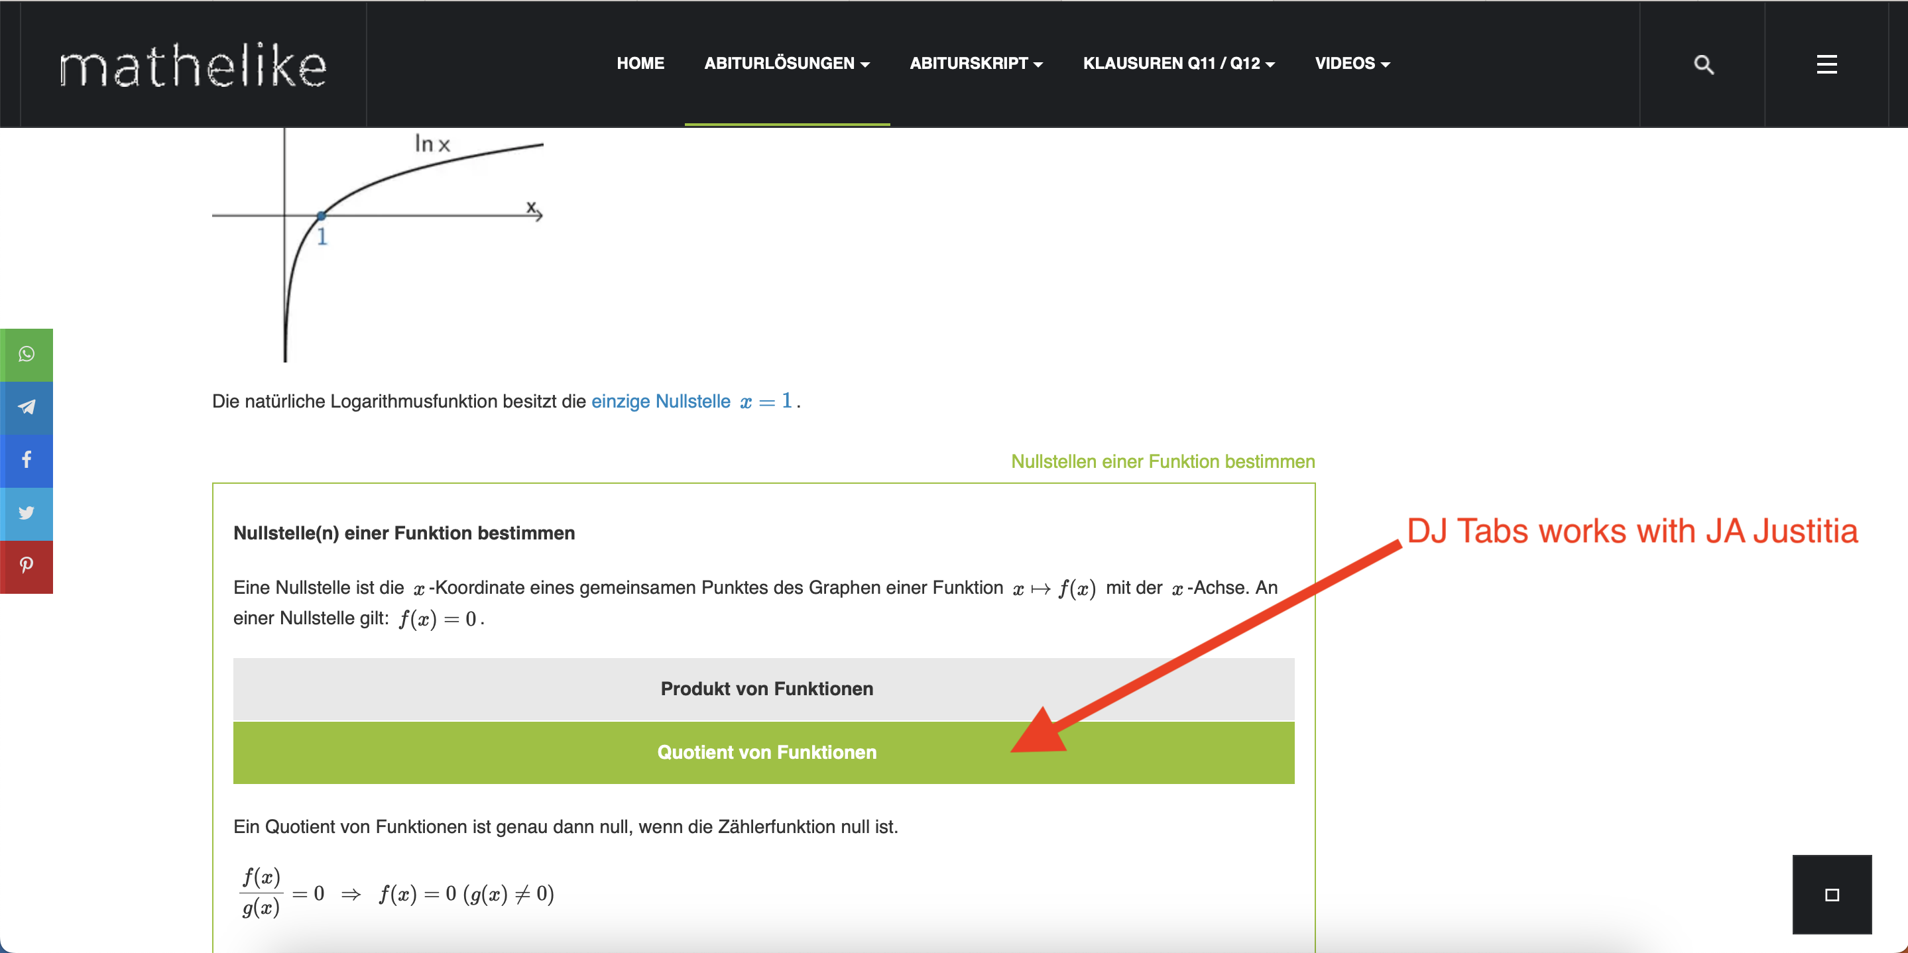
Task: Go to the Home menu item
Action: (x=640, y=64)
